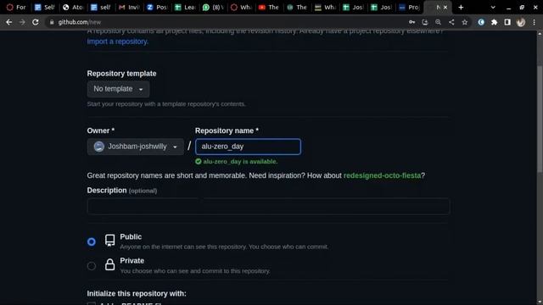
Task: Click the 'Initialize this repository with:' heading
Action: pos(137,294)
